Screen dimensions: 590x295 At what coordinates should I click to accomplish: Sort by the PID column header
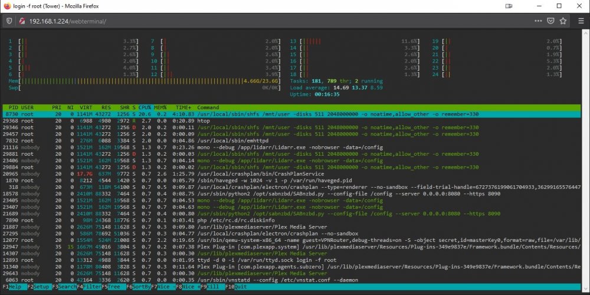[13, 107]
